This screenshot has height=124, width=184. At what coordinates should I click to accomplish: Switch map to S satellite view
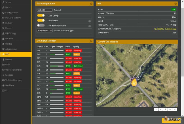pyautogui.click(x=170, y=109)
